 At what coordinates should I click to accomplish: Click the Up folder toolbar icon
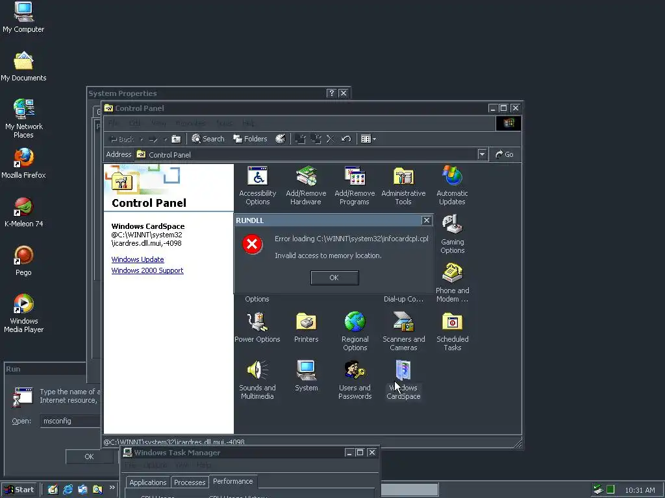coord(176,139)
